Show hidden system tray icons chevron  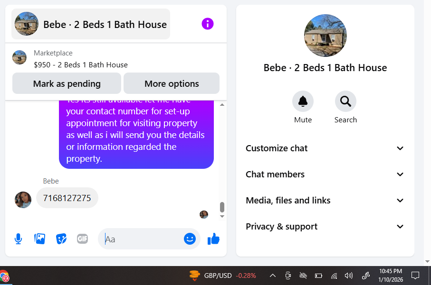click(x=273, y=276)
